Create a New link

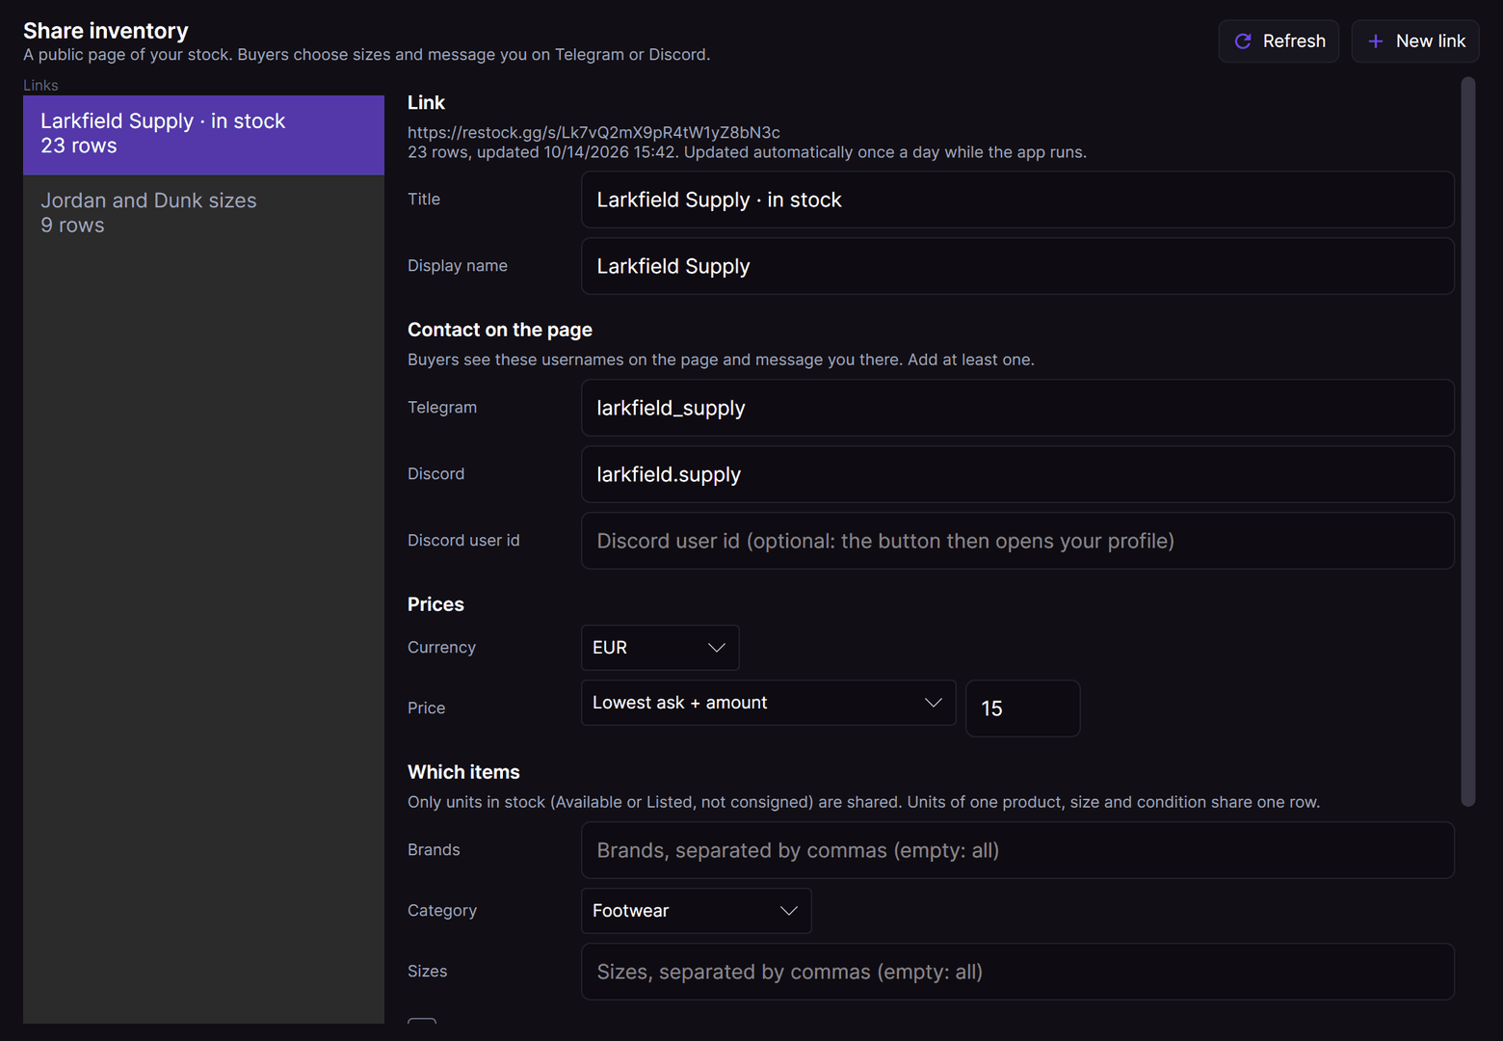[x=1414, y=41]
